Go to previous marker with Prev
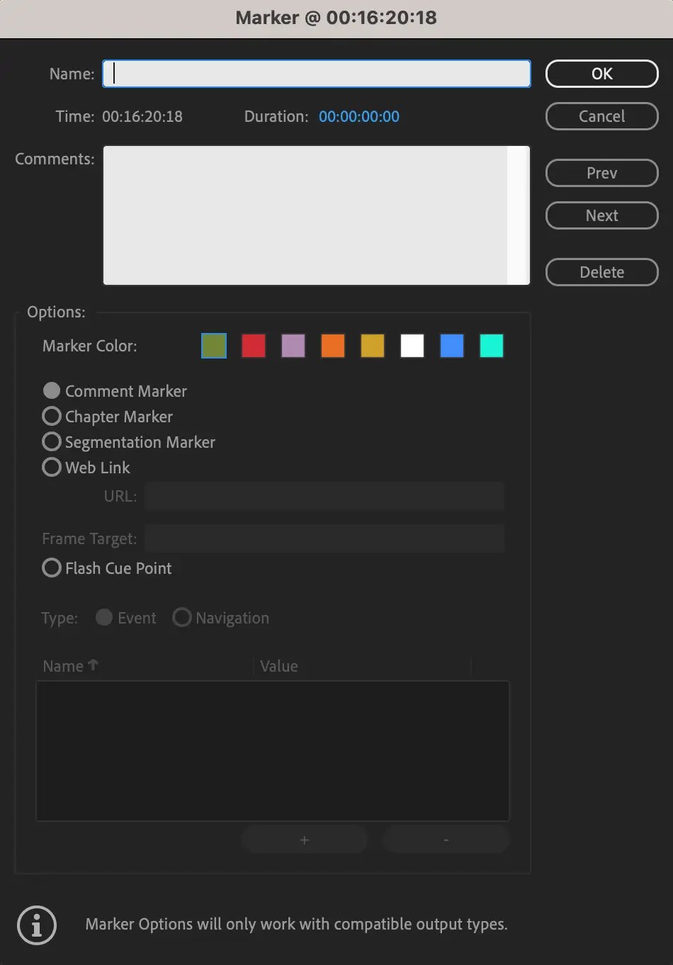The width and height of the screenshot is (673, 965). [601, 173]
